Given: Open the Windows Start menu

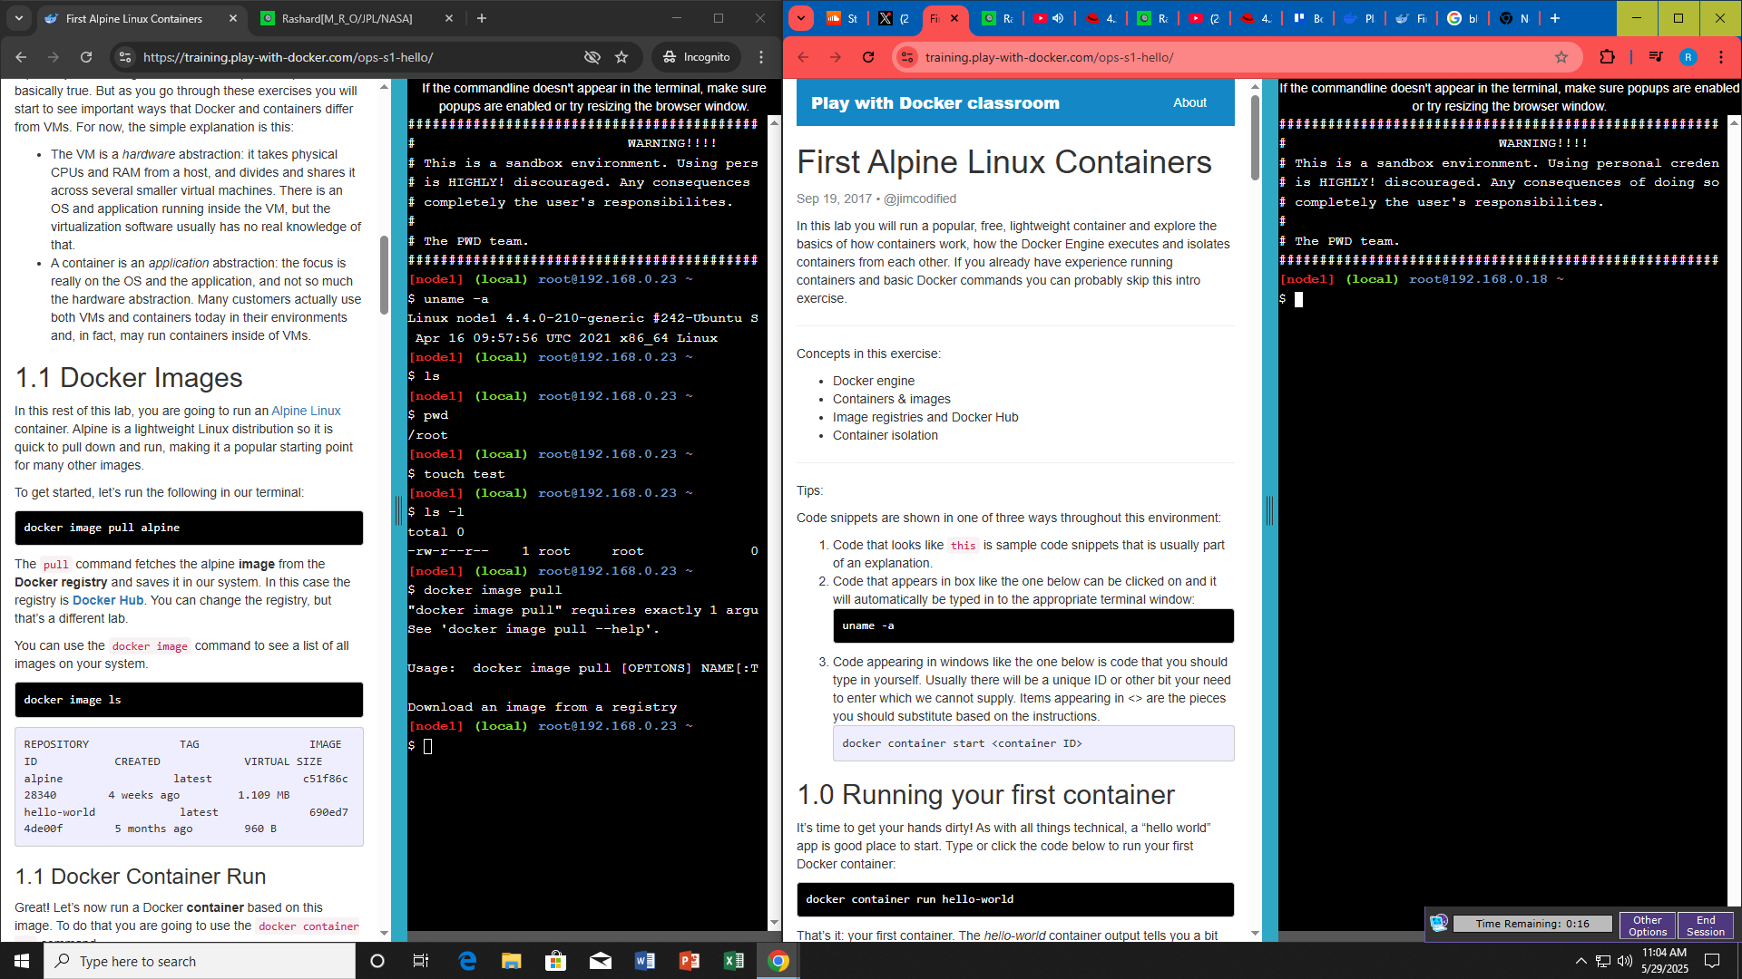Looking at the screenshot, I should [22, 961].
